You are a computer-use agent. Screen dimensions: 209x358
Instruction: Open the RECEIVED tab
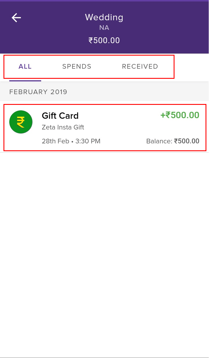(140, 66)
